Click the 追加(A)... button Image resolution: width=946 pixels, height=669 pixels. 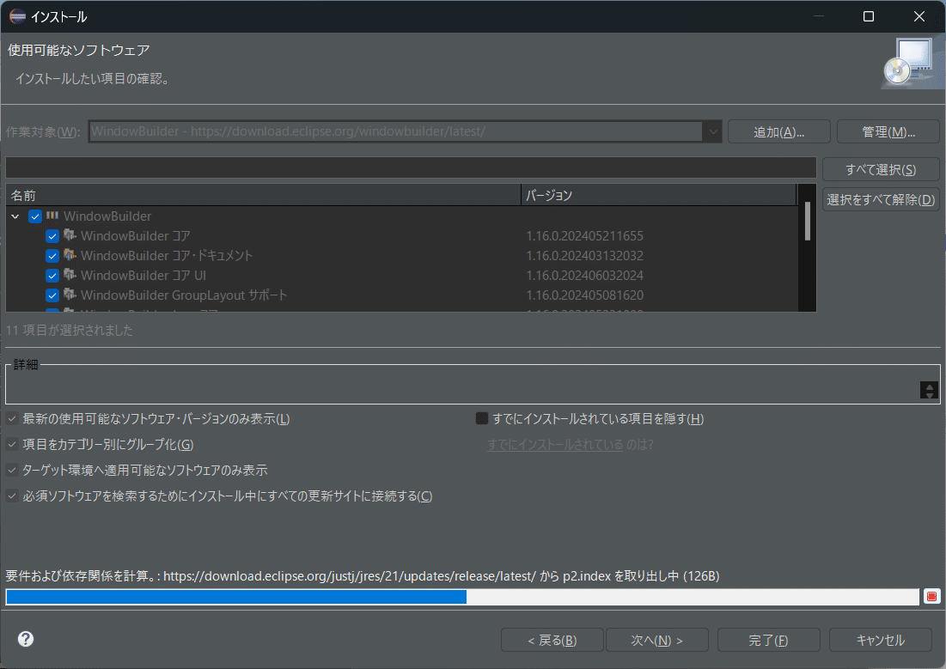tap(778, 132)
